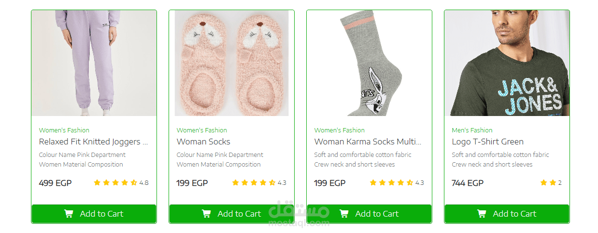Click the second star of the Logo T-Shirt rating
Screen dimensions: 598x233
(x=553, y=183)
